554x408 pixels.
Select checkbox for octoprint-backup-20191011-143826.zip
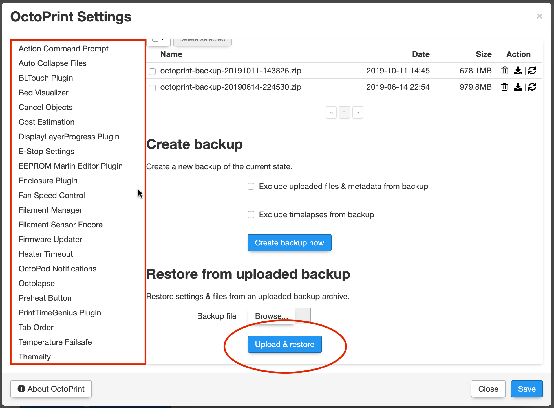tap(152, 71)
